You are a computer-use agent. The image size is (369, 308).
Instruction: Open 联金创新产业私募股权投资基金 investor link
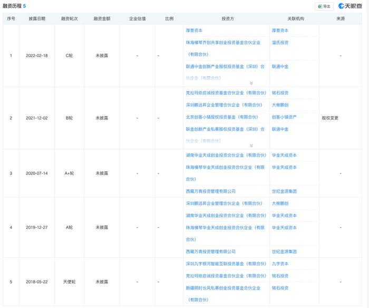point(225,135)
